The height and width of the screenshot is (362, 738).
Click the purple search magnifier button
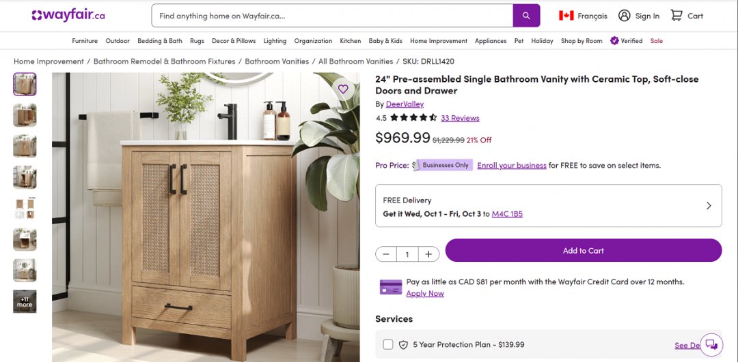tap(526, 16)
